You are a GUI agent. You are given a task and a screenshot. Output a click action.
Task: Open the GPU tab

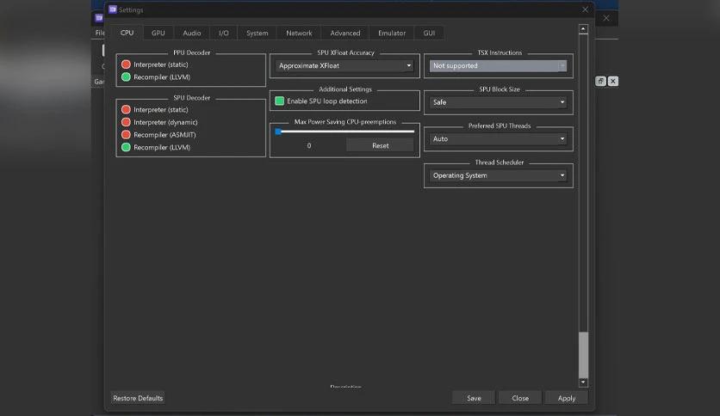point(158,33)
